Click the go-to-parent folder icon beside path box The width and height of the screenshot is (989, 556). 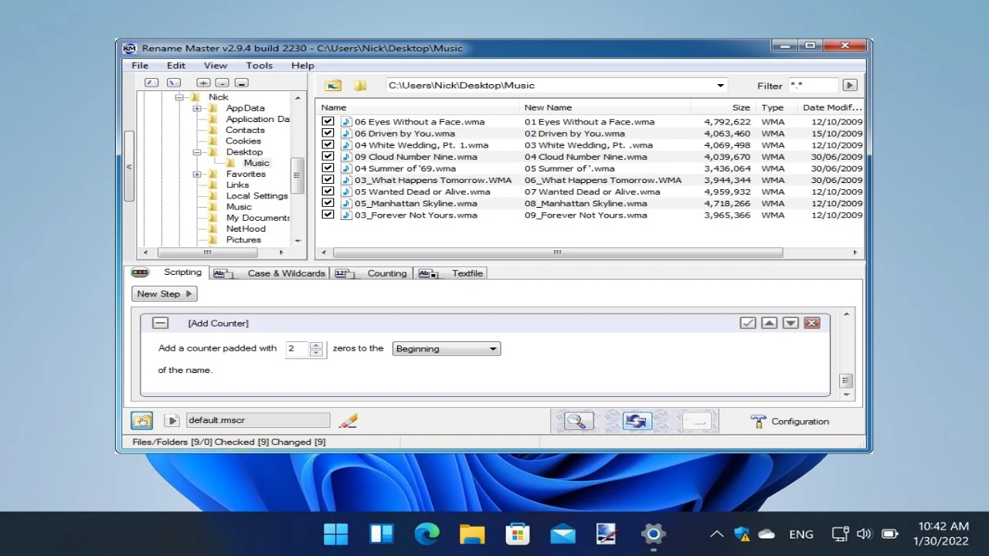[x=333, y=86]
